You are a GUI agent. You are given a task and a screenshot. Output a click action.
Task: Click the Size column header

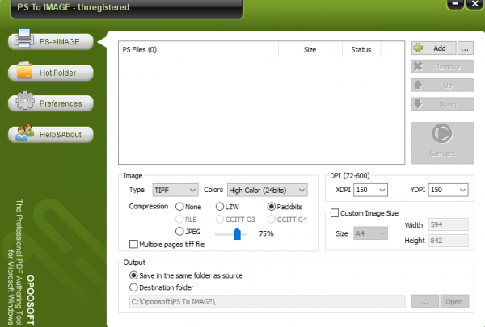[x=310, y=50]
